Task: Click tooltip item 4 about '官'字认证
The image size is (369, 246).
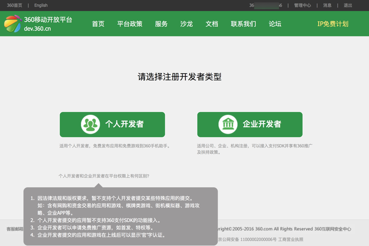Action: point(98,235)
